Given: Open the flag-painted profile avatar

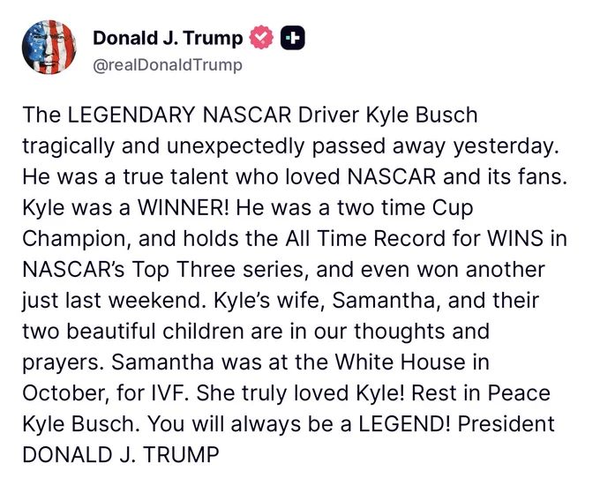Looking at the screenshot, I should pyautogui.click(x=49, y=47).
